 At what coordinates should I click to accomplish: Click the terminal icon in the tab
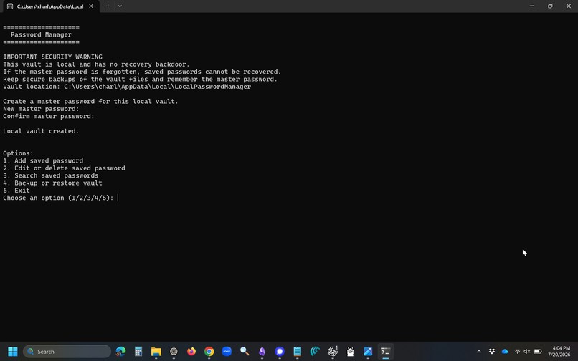tap(10, 6)
